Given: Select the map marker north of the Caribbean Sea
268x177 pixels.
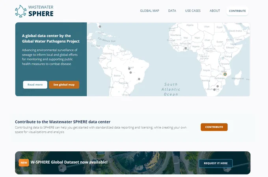Looking at the screenshot, I should click(100, 26).
